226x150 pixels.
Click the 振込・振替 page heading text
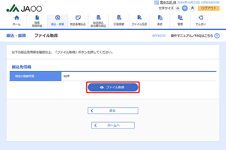point(16,35)
